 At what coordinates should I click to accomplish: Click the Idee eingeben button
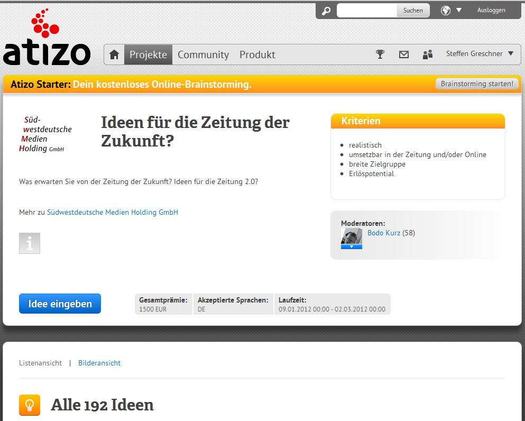[60, 304]
